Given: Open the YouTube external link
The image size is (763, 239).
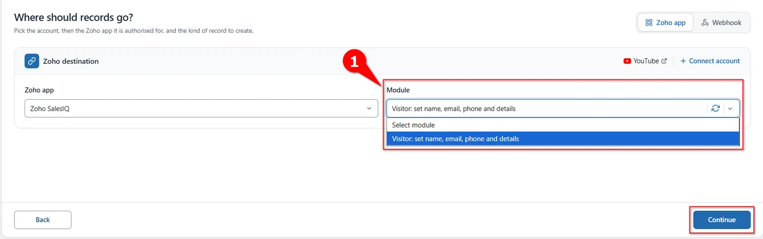Looking at the screenshot, I should click(645, 61).
